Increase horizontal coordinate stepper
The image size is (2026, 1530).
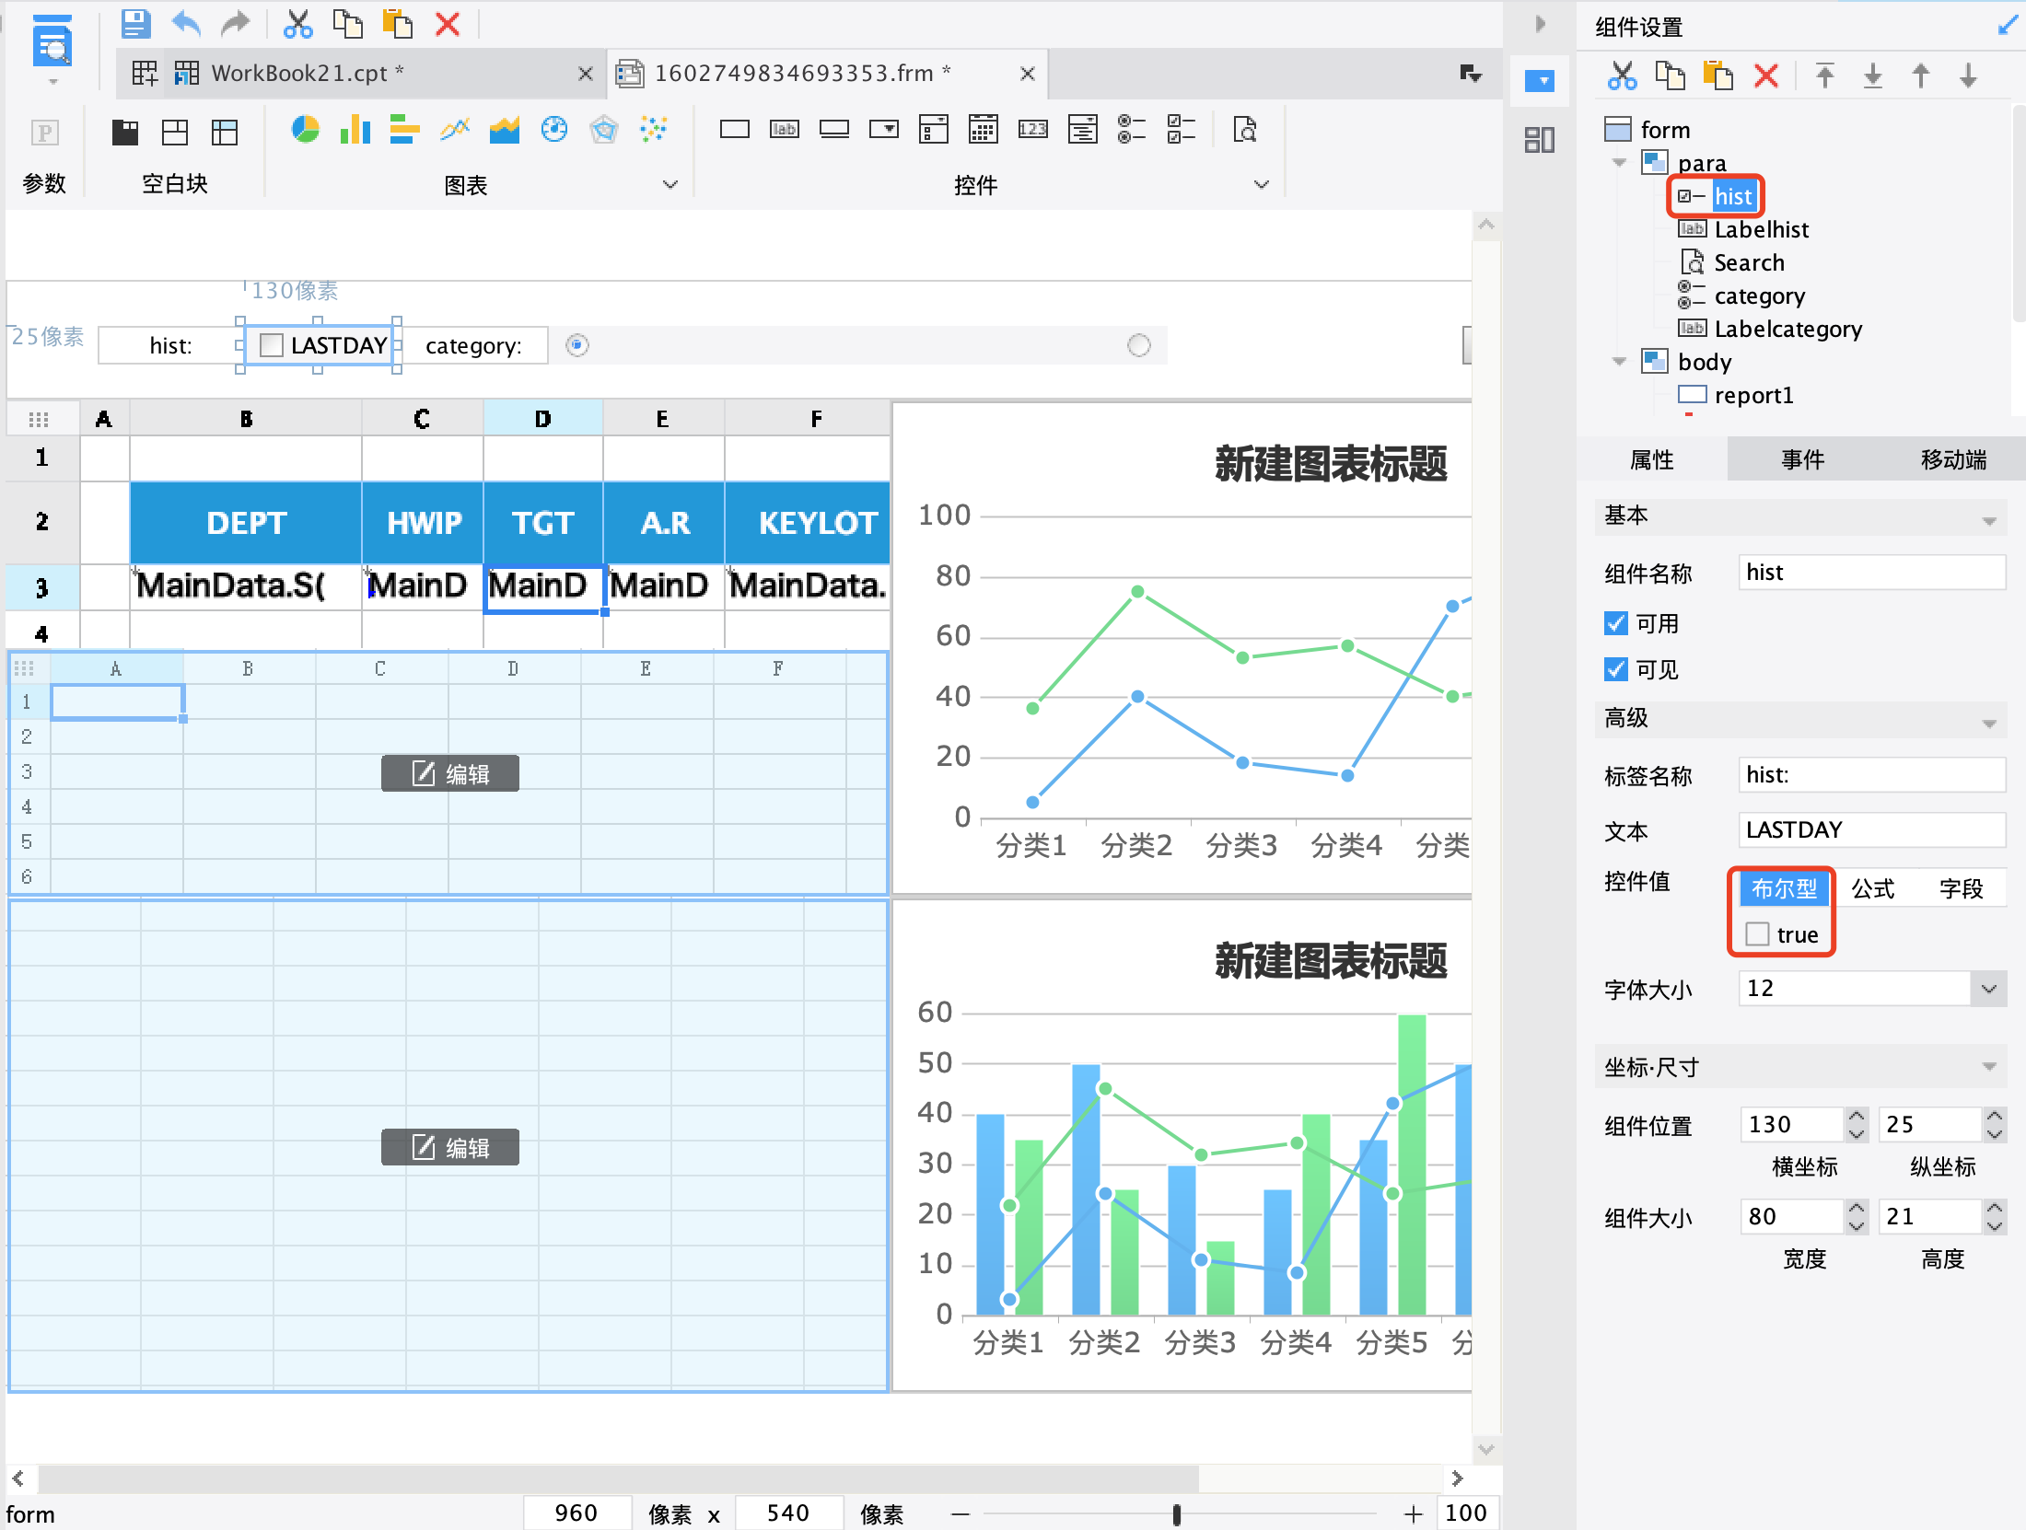tap(1857, 1117)
